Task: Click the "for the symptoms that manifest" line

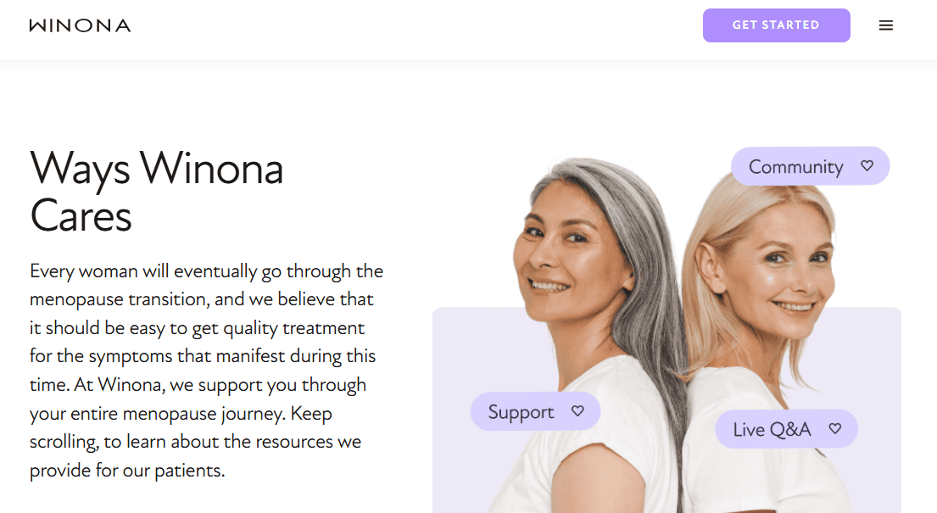Action: click(x=203, y=356)
